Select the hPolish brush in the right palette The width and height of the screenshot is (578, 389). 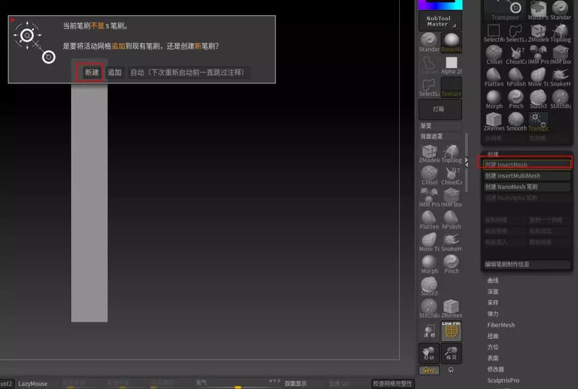point(516,76)
